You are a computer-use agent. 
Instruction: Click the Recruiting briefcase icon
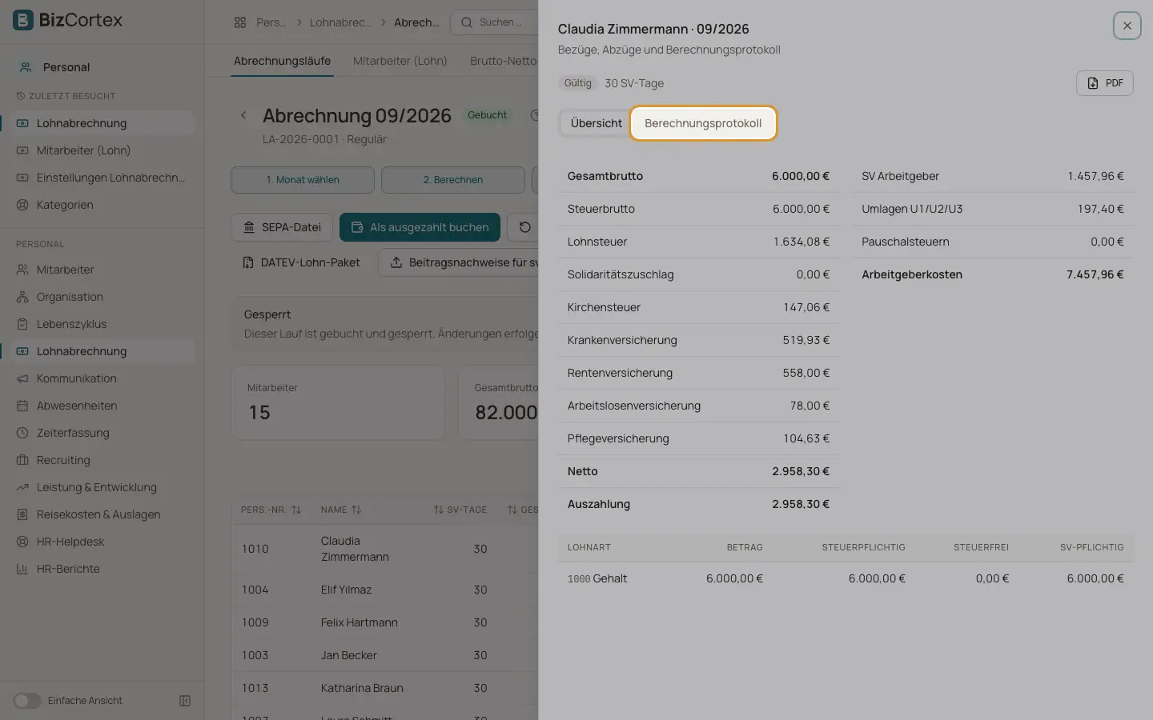click(x=22, y=460)
